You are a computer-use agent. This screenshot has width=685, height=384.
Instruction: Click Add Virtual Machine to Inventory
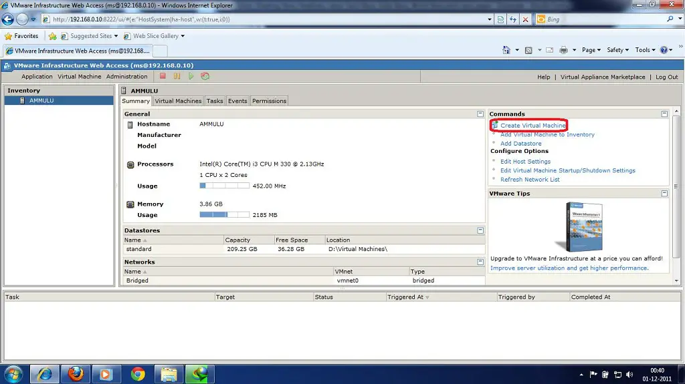coord(547,134)
